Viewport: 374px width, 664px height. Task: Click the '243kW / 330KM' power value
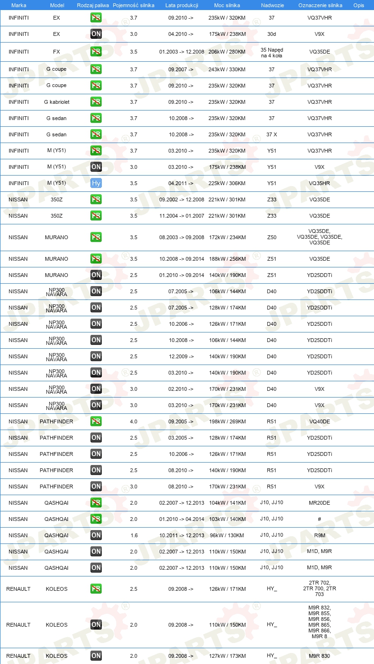[x=227, y=69]
